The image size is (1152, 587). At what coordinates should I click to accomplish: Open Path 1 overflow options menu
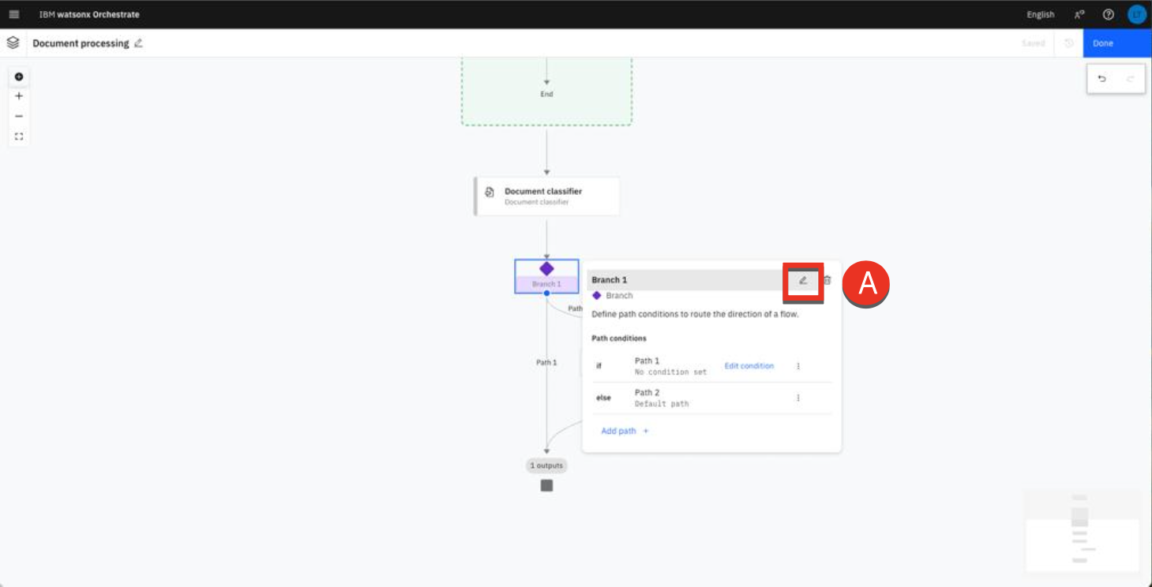(x=798, y=366)
